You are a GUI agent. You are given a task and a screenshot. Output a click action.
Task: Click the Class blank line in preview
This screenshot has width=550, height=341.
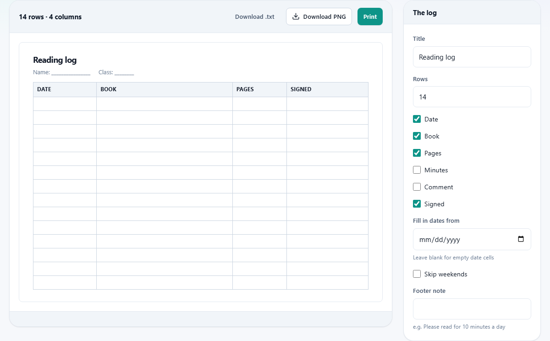click(x=124, y=73)
